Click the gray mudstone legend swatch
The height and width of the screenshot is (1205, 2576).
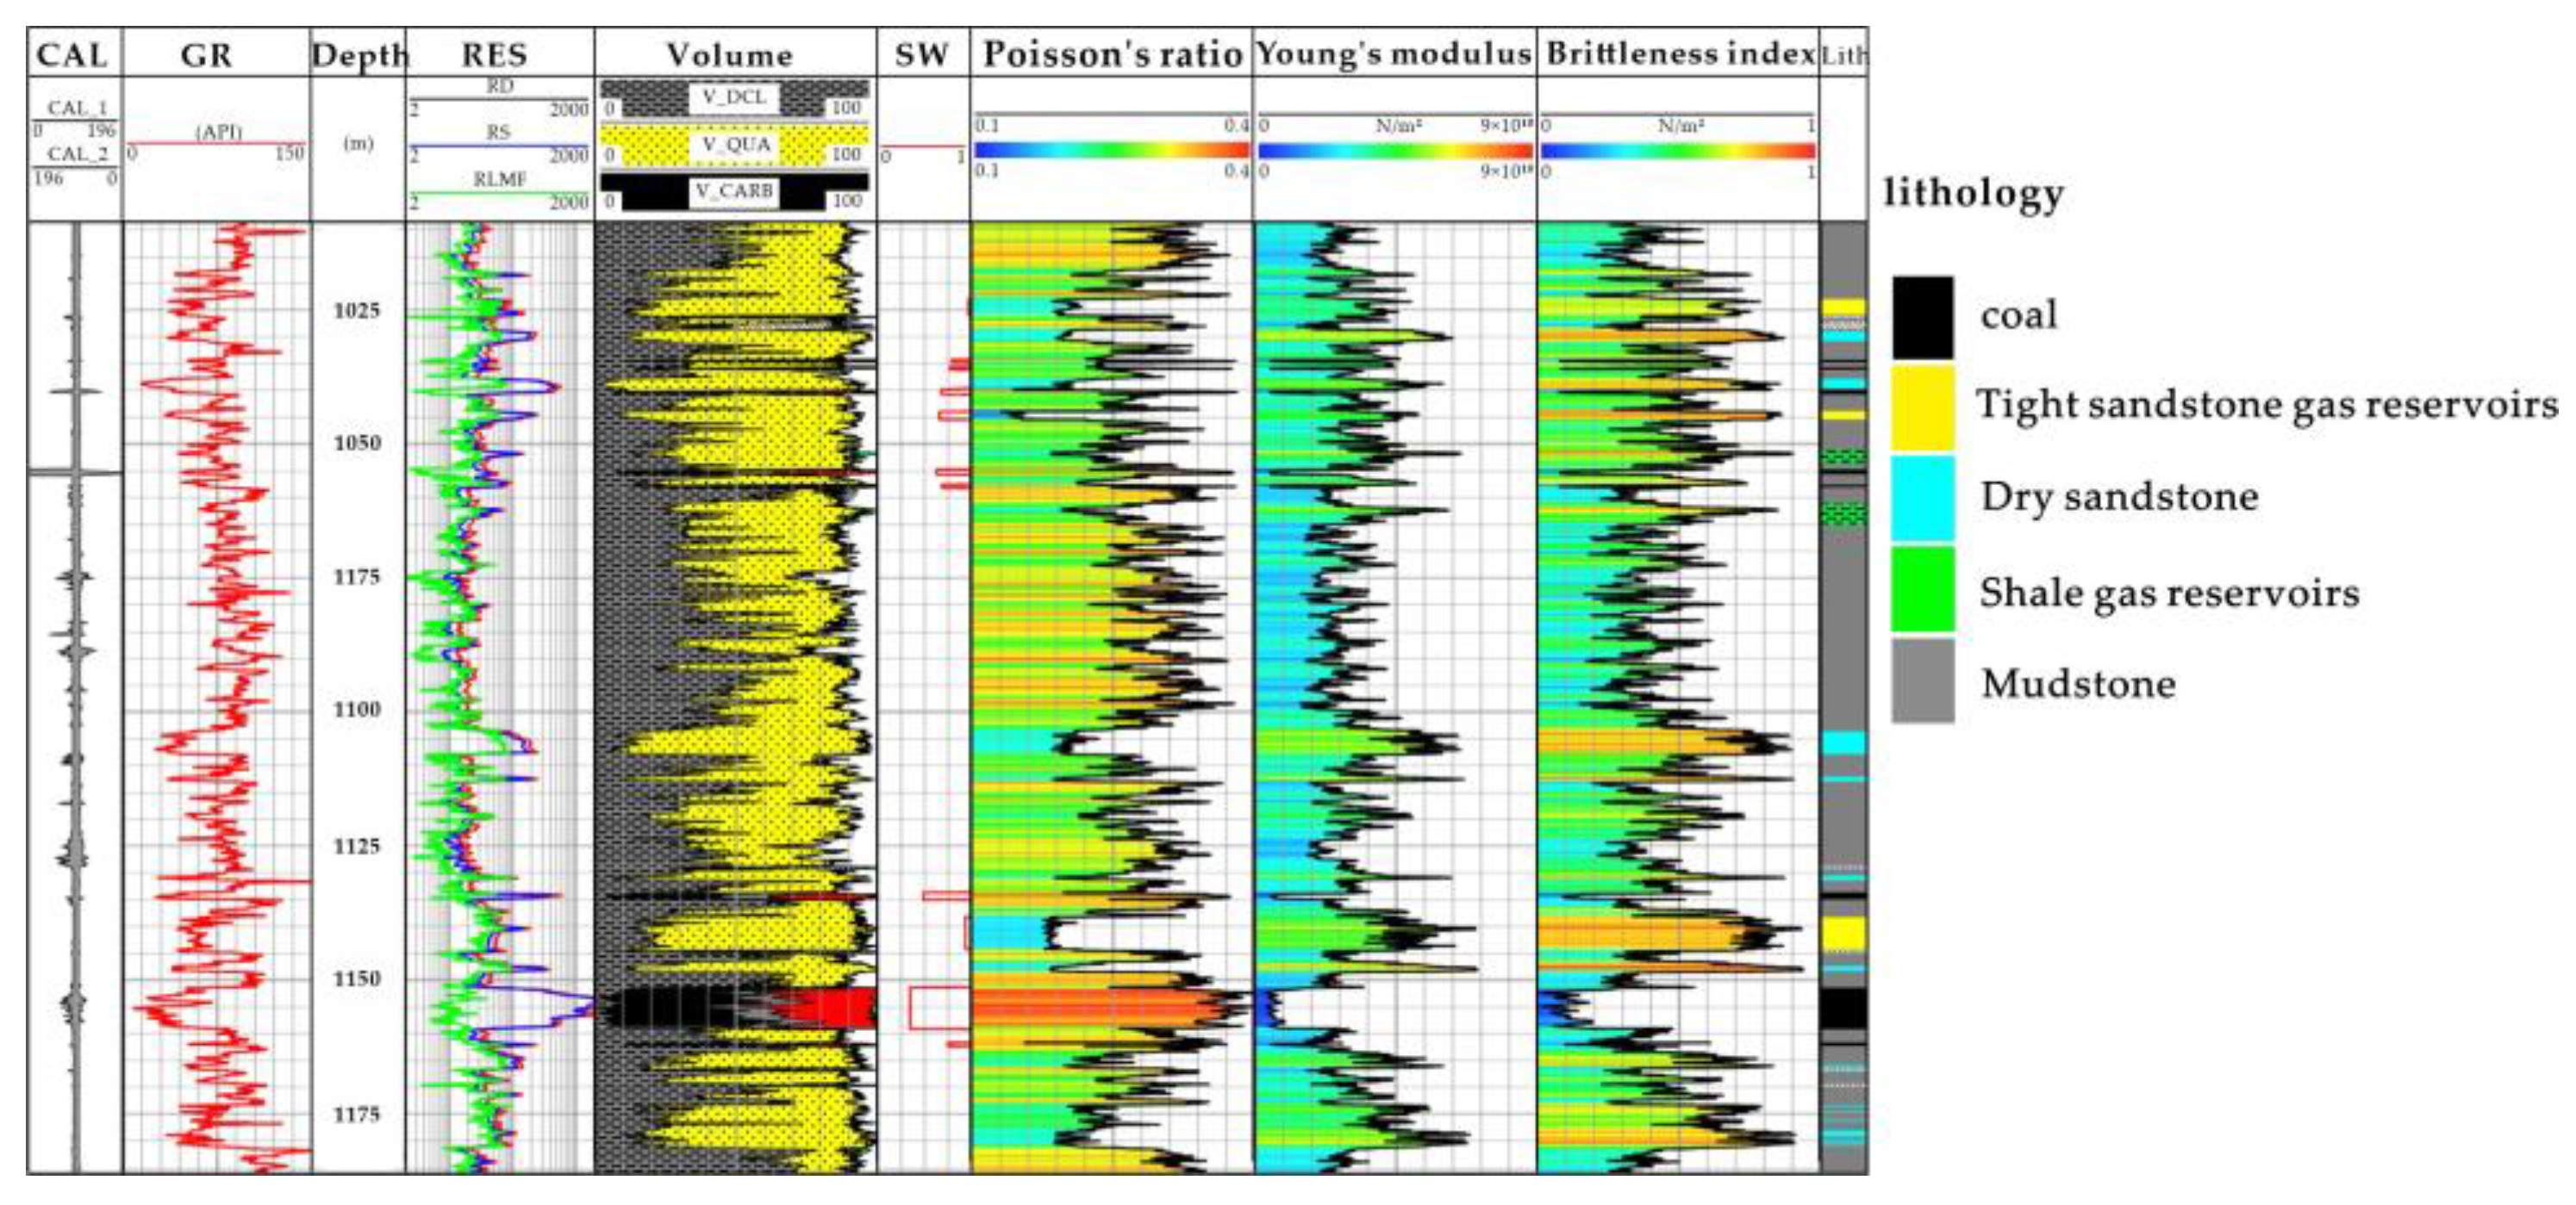coord(1922,681)
